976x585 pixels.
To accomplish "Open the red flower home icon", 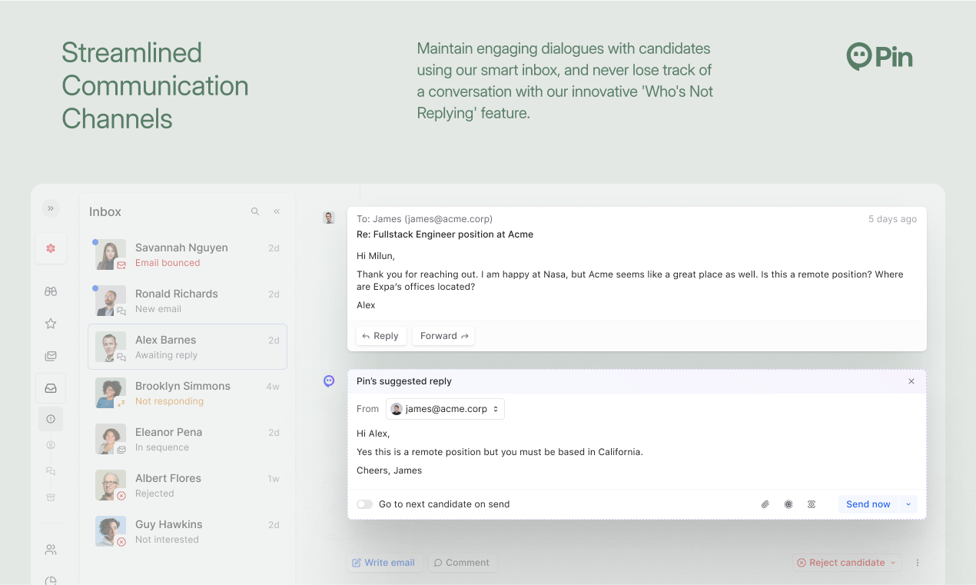I will click(51, 248).
